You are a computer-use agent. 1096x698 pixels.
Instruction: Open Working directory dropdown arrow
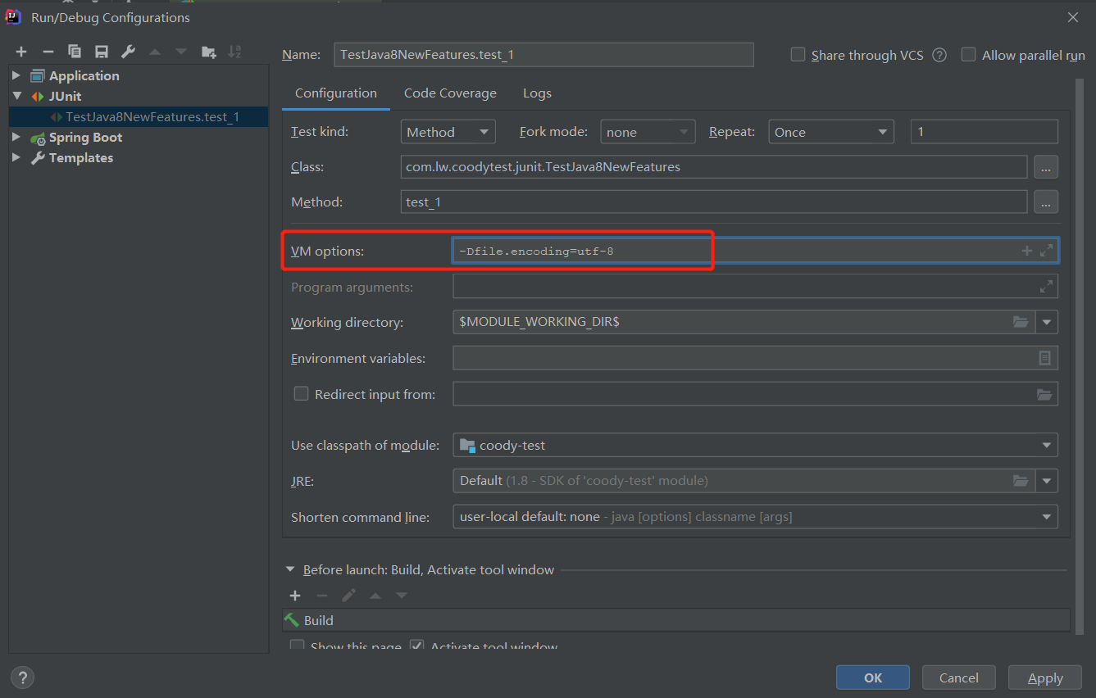click(1047, 322)
